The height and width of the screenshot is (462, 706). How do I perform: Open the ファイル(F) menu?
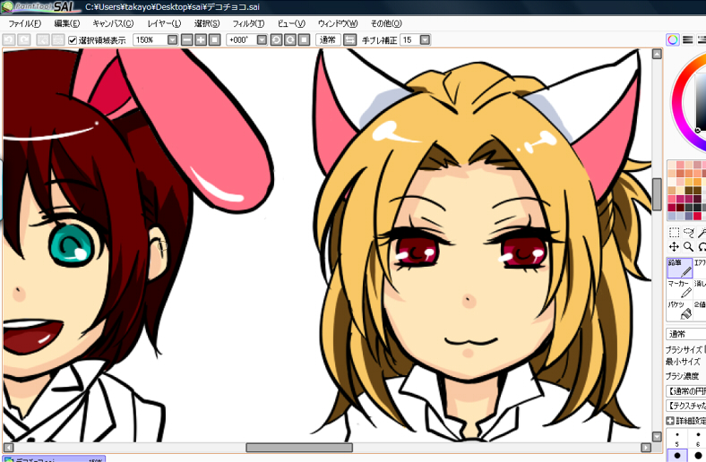coord(25,23)
